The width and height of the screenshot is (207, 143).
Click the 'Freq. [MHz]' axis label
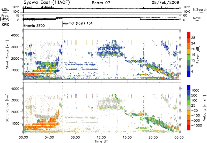5,17
